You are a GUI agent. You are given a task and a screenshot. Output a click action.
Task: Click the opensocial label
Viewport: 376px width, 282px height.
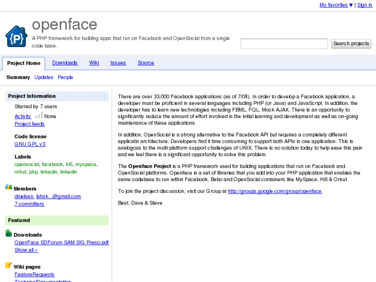pyautogui.click(x=26, y=165)
